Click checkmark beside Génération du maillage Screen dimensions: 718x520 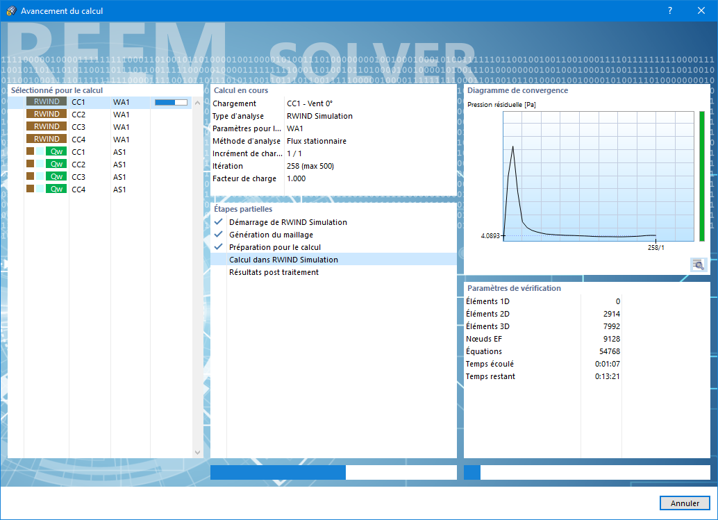[219, 234]
